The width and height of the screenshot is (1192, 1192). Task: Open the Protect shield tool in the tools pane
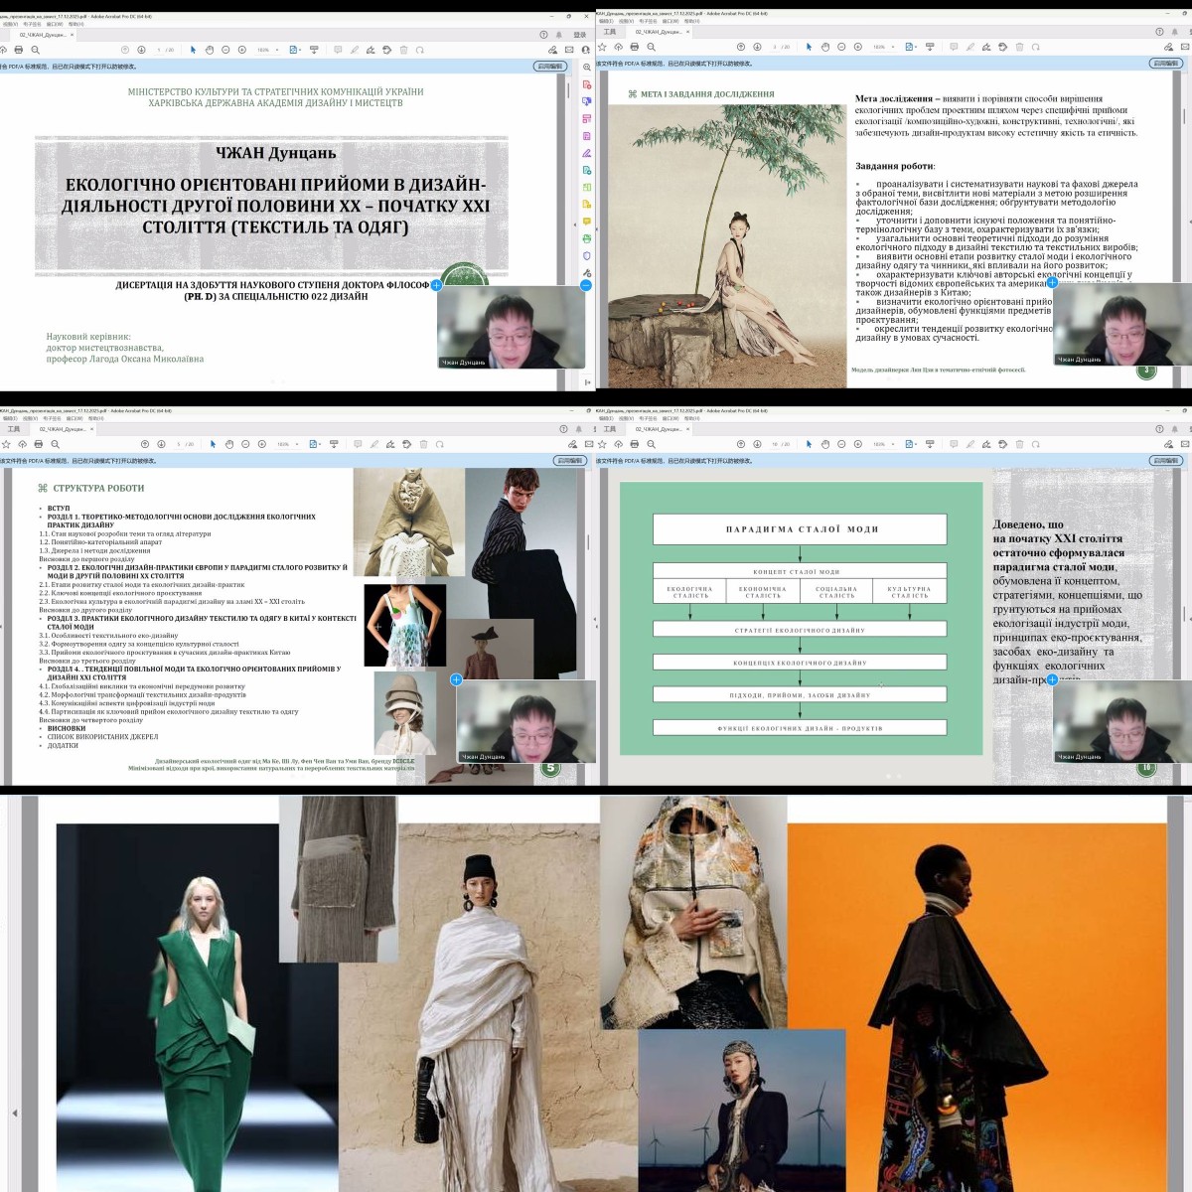586,255
